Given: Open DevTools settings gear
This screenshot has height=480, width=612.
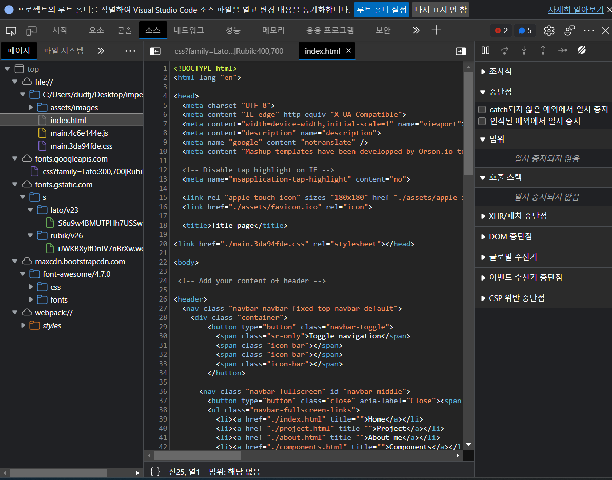Looking at the screenshot, I should pos(549,31).
